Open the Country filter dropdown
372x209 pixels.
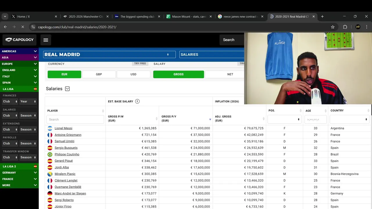pyautogui.click(x=349, y=119)
